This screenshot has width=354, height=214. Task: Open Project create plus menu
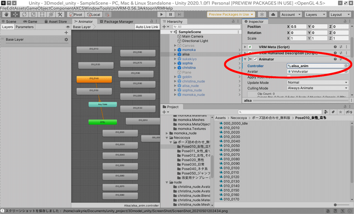click(165, 112)
